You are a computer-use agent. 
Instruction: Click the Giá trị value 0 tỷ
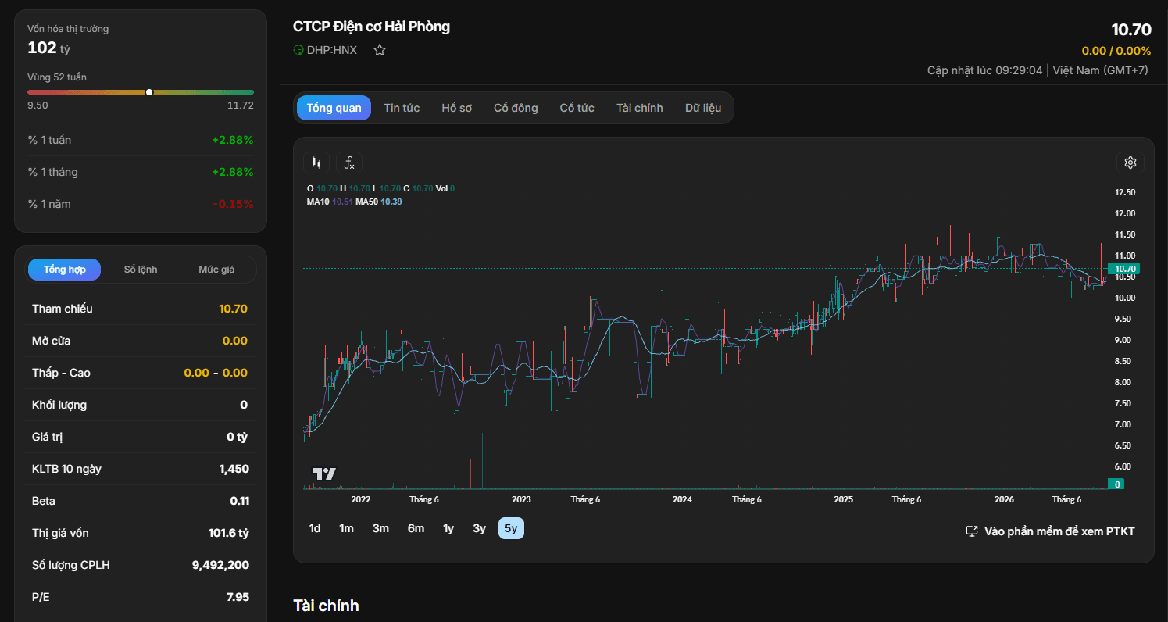(237, 437)
